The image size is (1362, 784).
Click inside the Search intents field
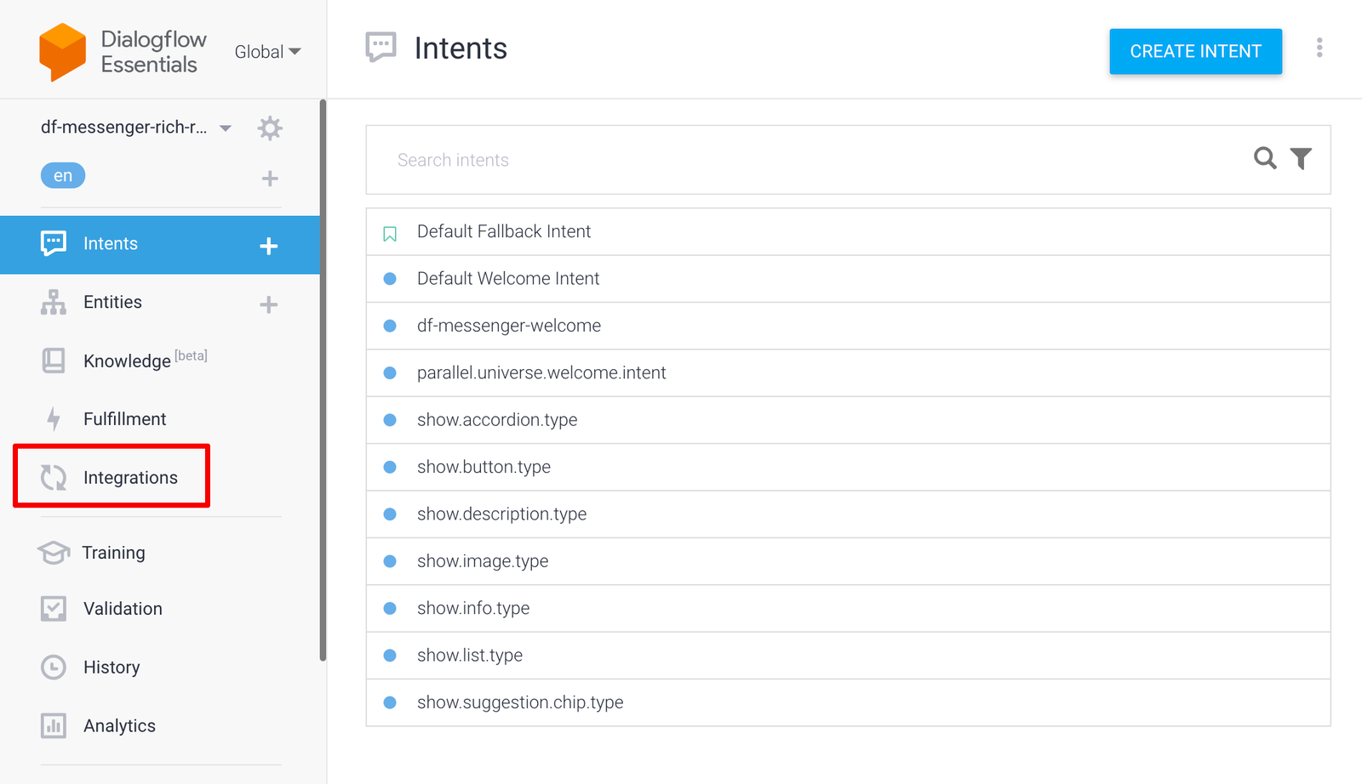coord(596,160)
